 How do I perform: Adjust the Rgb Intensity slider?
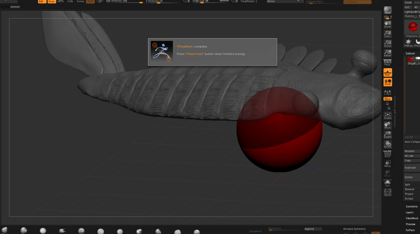coord(124,1)
